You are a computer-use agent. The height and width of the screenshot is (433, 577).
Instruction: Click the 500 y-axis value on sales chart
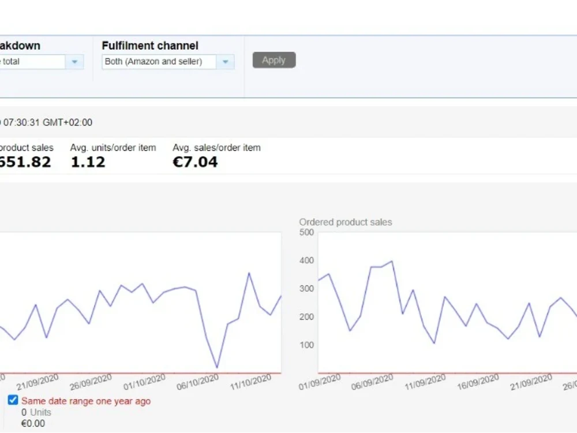[x=306, y=232]
